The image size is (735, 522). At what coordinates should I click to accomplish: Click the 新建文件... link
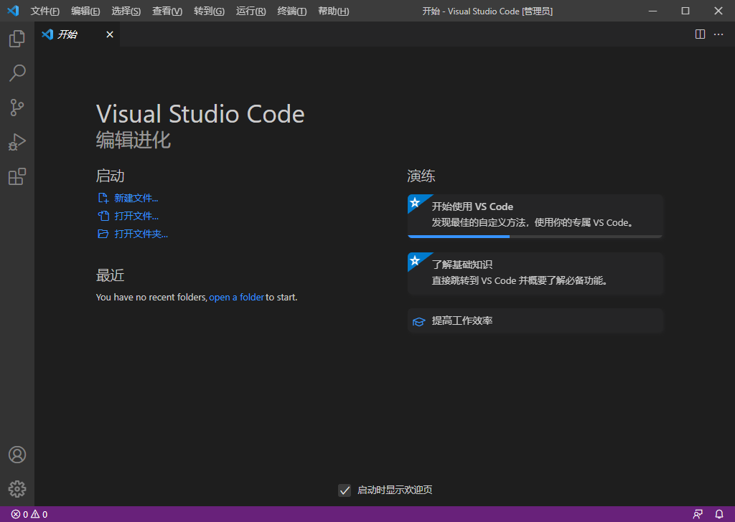pos(136,198)
